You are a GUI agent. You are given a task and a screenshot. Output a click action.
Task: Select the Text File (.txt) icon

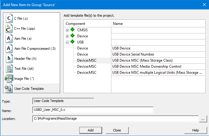click(x=9, y=68)
